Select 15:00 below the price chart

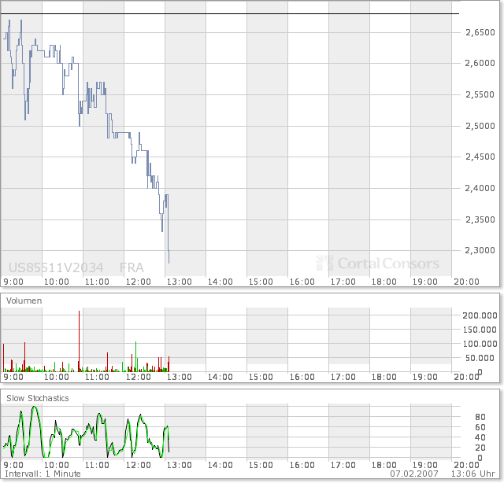(x=261, y=282)
